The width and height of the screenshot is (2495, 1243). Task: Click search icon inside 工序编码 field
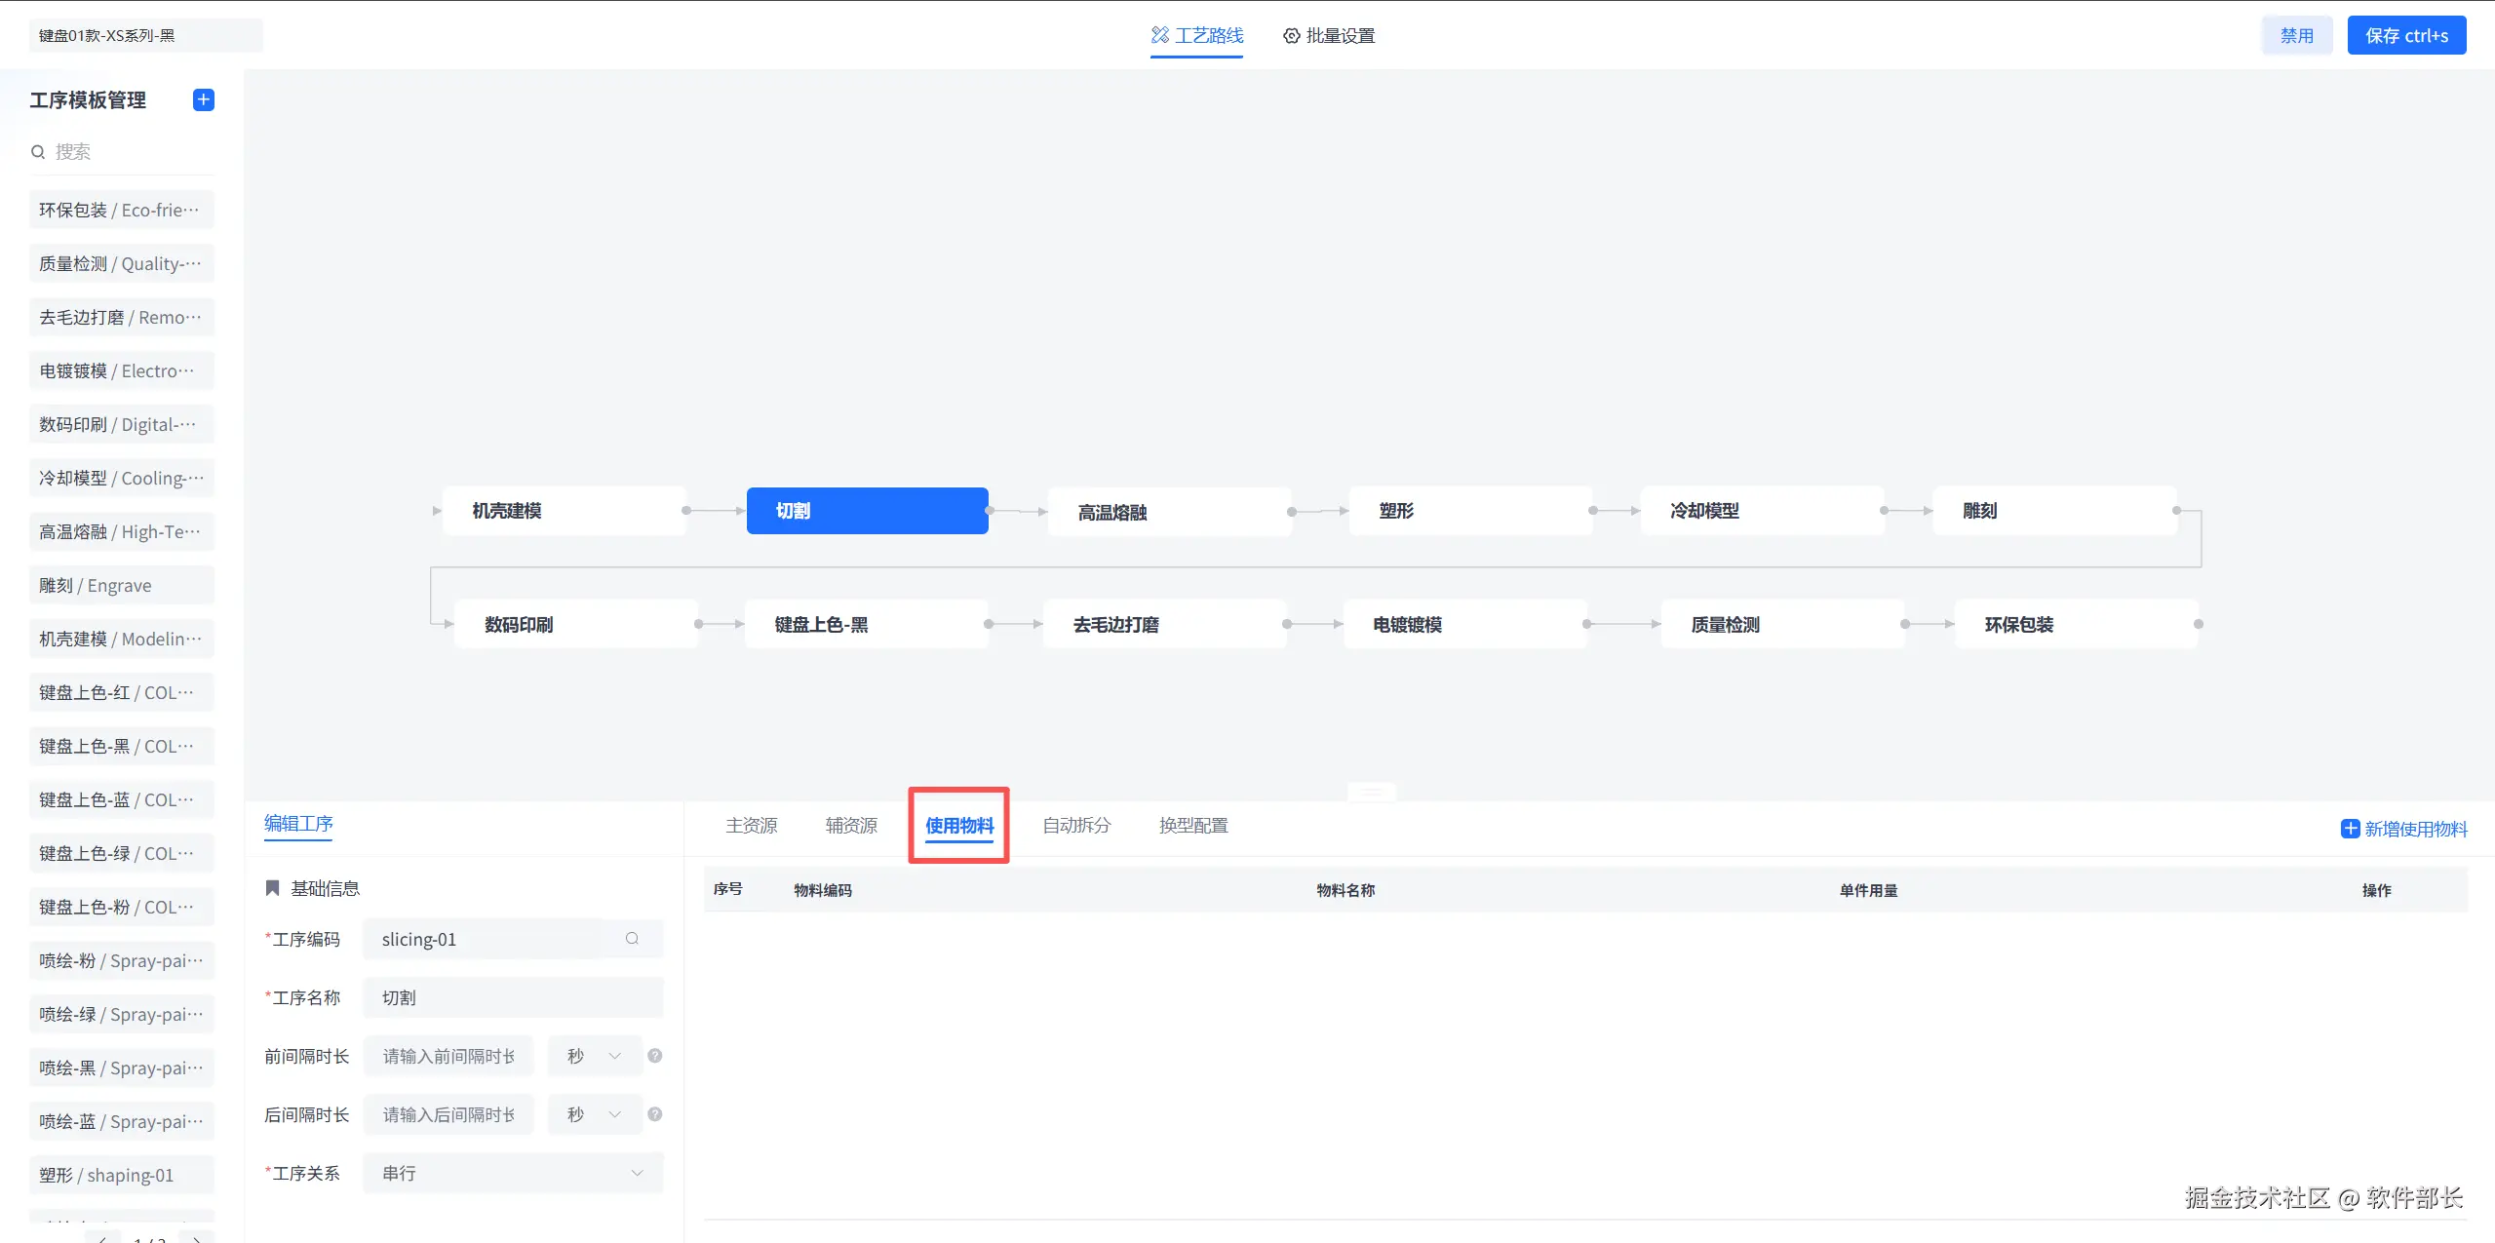tap(632, 939)
